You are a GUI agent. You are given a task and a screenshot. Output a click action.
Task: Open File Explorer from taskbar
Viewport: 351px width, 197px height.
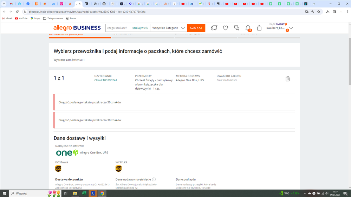pyautogui.click(x=75, y=193)
